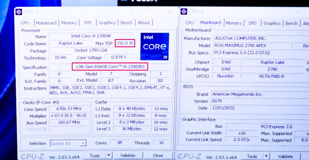
Task: Open Memory tab in right window
Action: [234, 23]
